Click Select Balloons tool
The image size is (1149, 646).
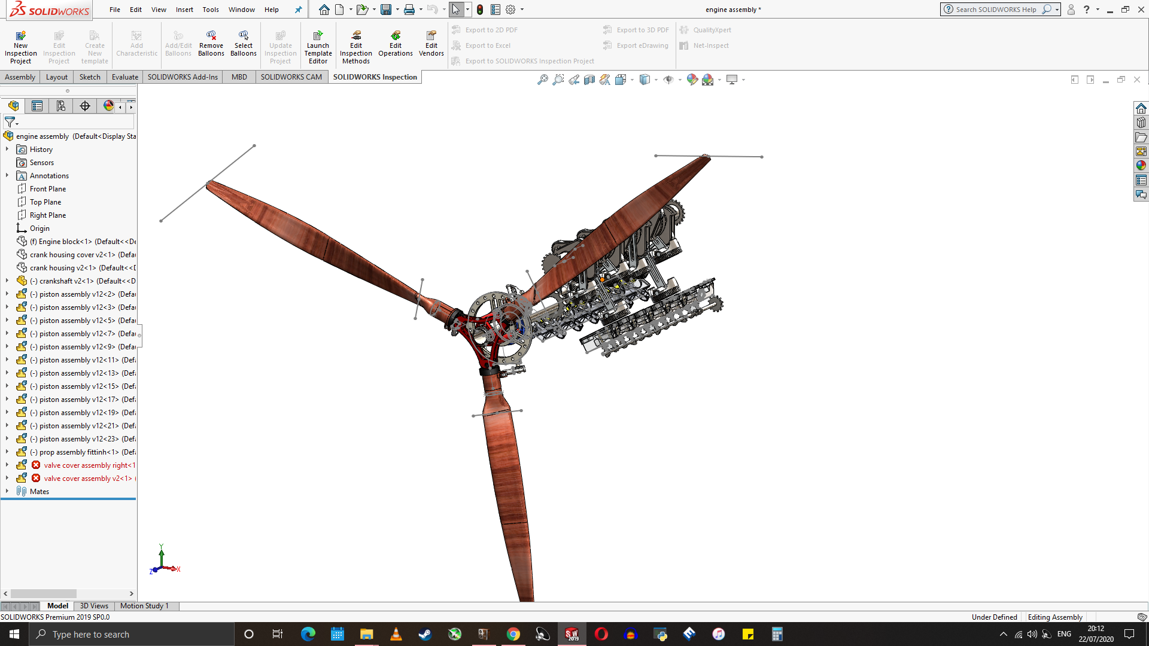click(244, 36)
